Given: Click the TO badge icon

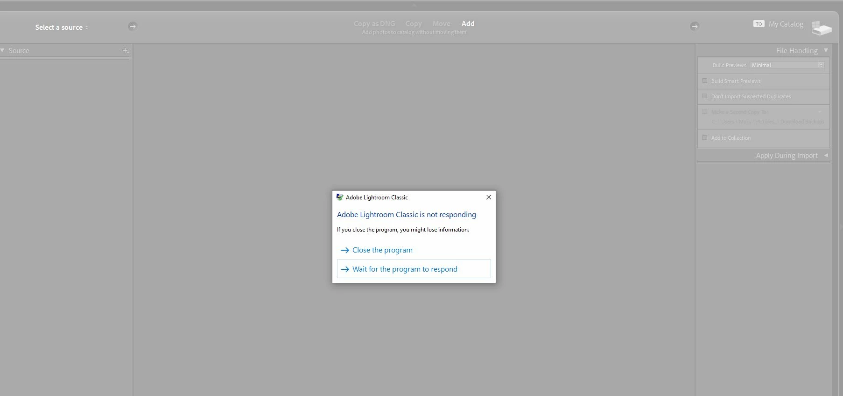Looking at the screenshot, I should point(759,24).
